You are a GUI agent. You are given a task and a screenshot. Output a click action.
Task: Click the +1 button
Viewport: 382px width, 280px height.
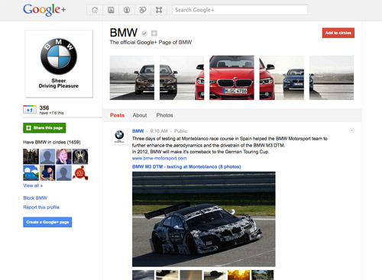[30, 110]
